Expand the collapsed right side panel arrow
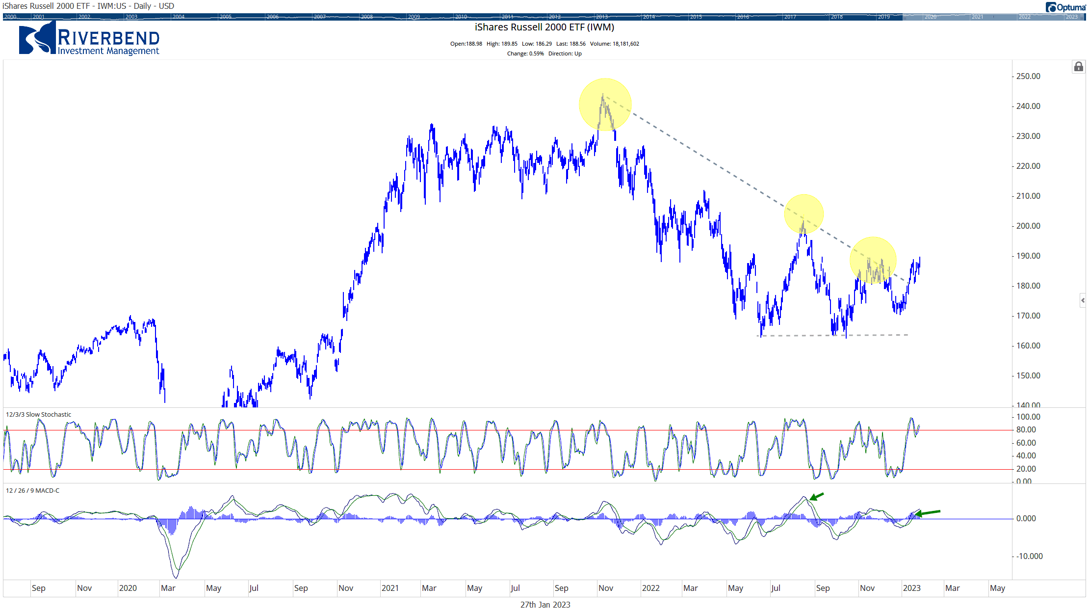1089x613 pixels. coord(1083,300)
